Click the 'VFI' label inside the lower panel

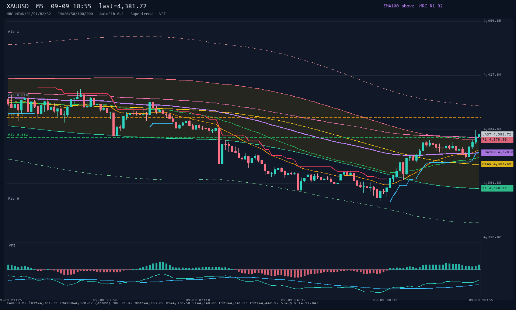coord(12,245)
